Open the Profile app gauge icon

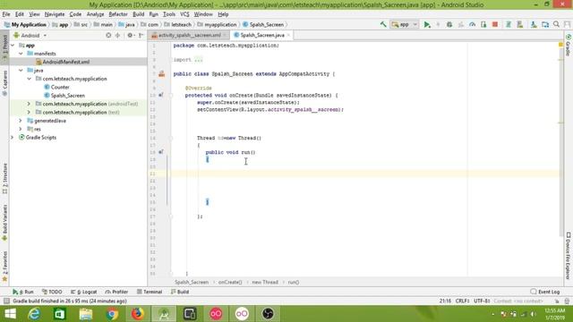click(472, 24)
